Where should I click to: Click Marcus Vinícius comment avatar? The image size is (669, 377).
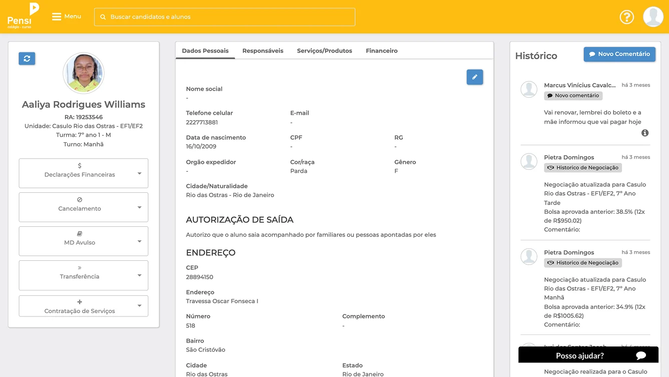pos(529,89)
